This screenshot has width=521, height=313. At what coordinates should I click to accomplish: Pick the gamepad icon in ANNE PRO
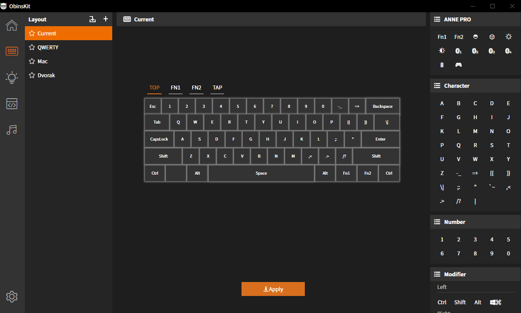tap(459, 65)
